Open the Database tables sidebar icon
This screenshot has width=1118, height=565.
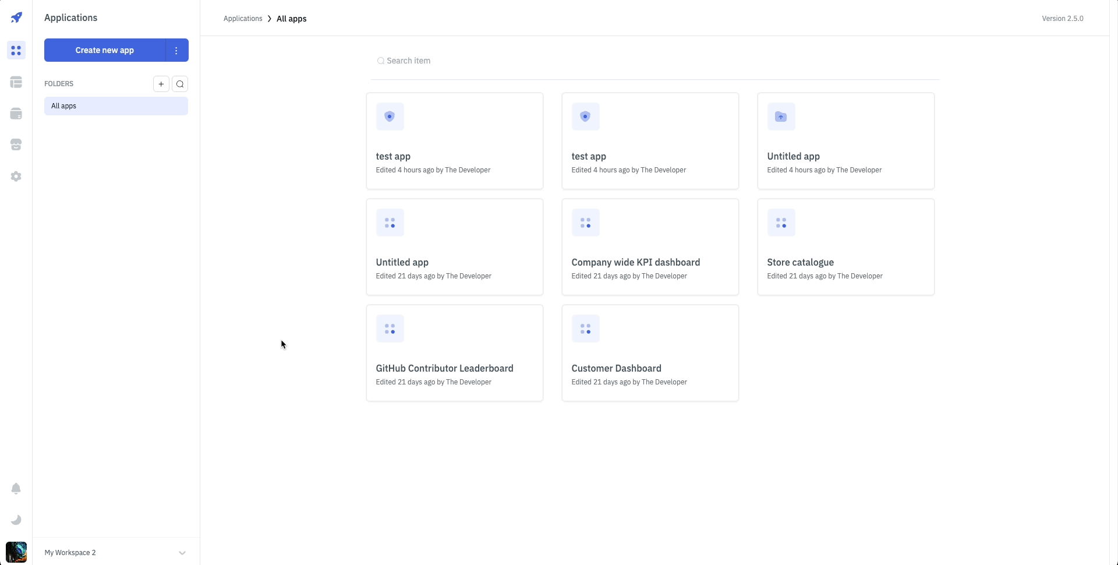[16, 82]
